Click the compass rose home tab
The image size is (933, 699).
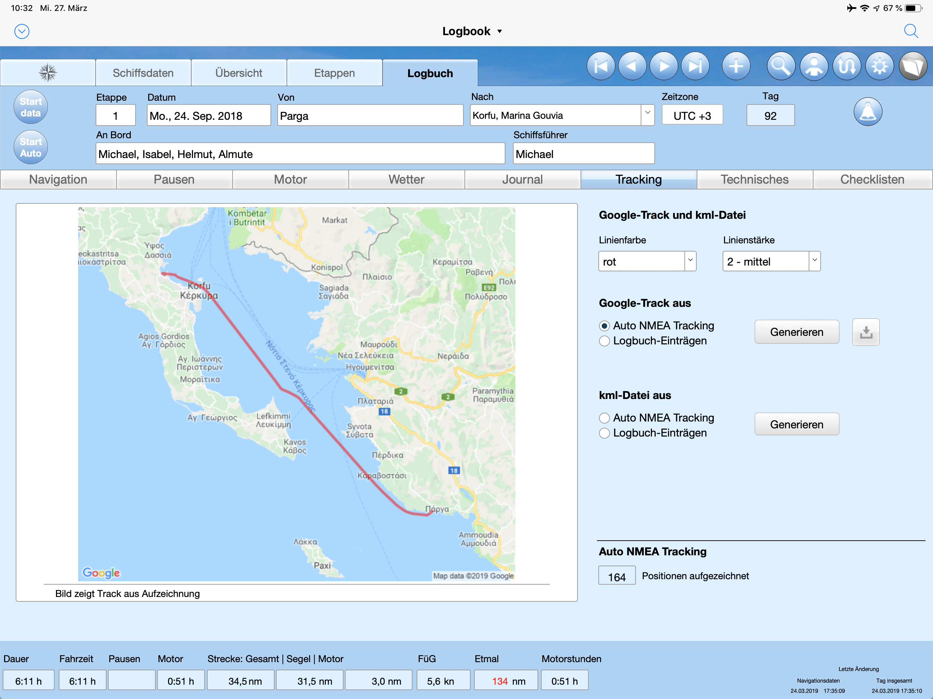coord(48,73)
